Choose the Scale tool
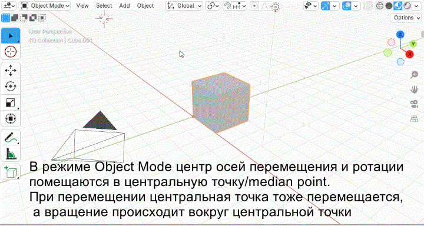This screenshot has width=424, height=226. click(x=11, y=102)
